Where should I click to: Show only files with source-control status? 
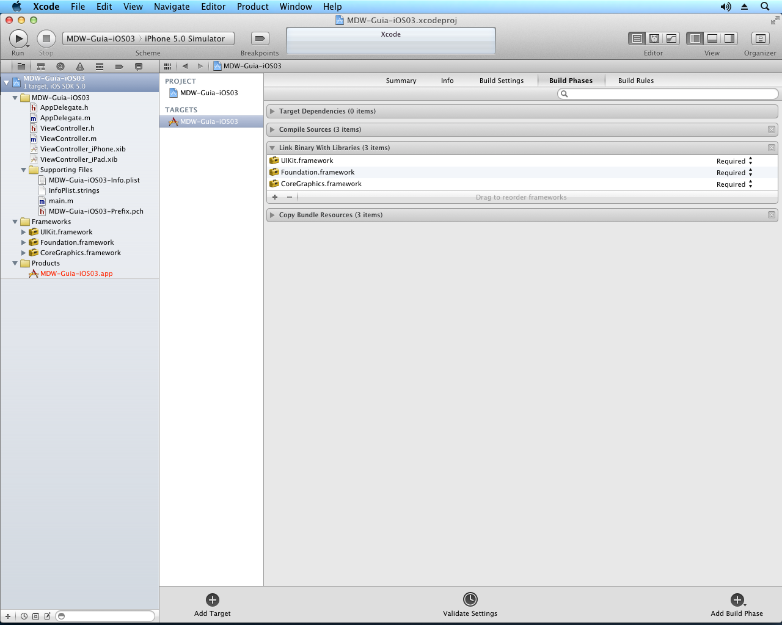(x=35, y=616)
